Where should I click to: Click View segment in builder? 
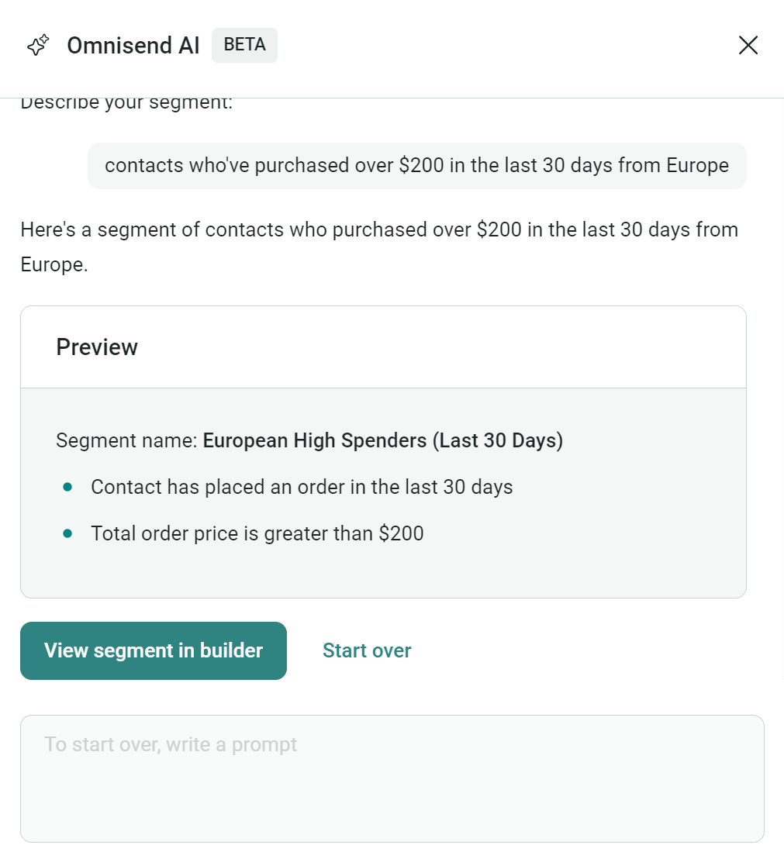(x=153, y=650)
